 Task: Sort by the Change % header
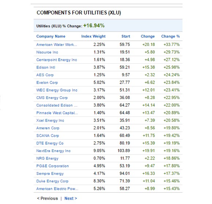pyautogui.click(x=170, y=36)
